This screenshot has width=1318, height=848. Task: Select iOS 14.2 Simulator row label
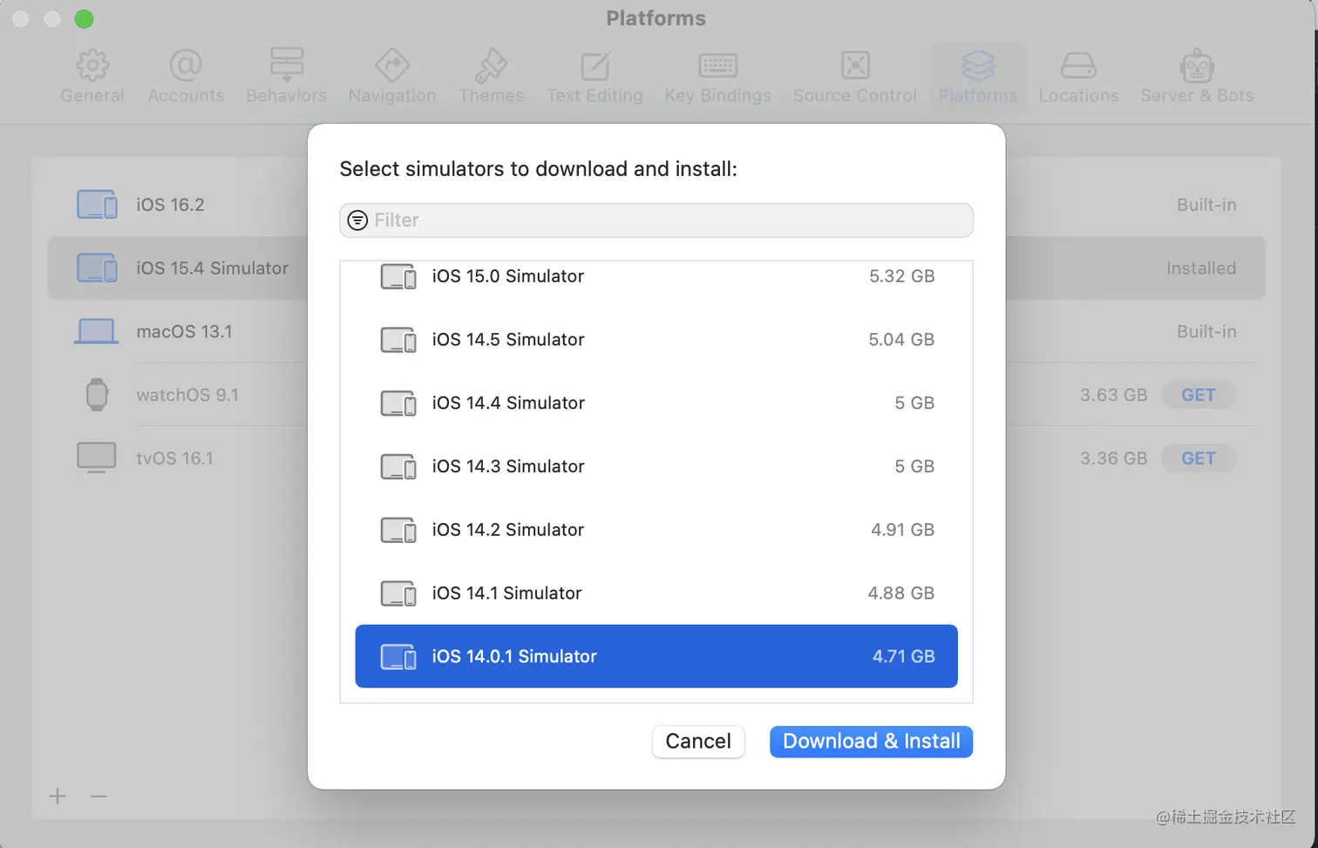pyautogui.click(x=508, y=530)
